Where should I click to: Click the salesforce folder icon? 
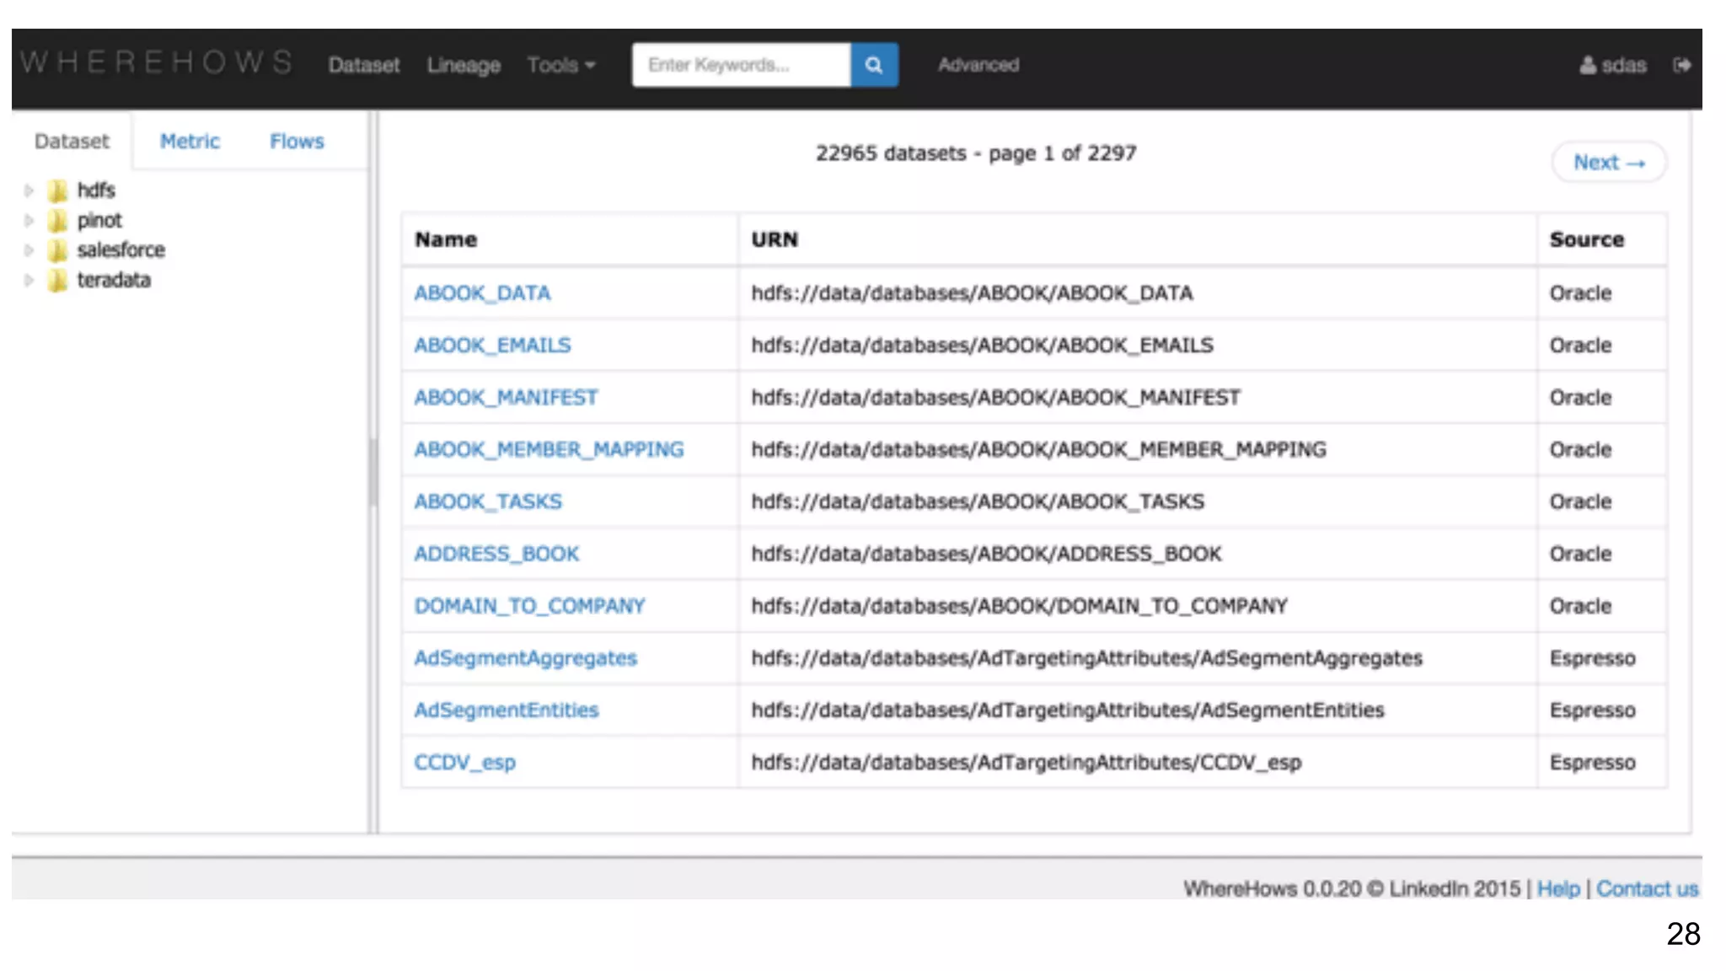[x=58, y=250]
